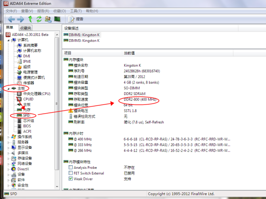
Task: Open the 工具(T) menu
Action: (x=76, y=11)
